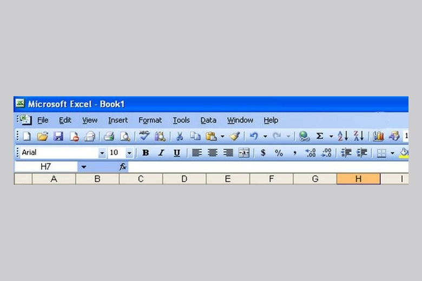Click the greyed Redo arrow icon
The image size is (422, 281).
click(x=277, y=136)
